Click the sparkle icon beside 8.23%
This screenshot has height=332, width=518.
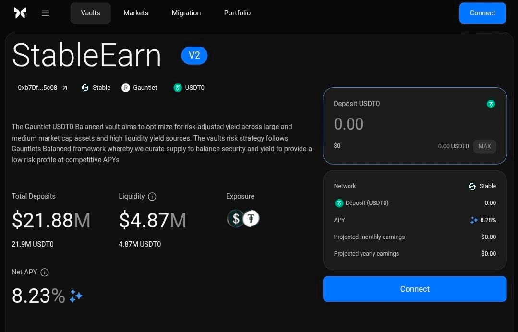(76, 296)
